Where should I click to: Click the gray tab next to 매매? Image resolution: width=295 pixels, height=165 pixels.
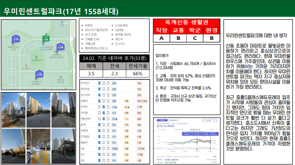pyautogui.click(x=173, y=120)
